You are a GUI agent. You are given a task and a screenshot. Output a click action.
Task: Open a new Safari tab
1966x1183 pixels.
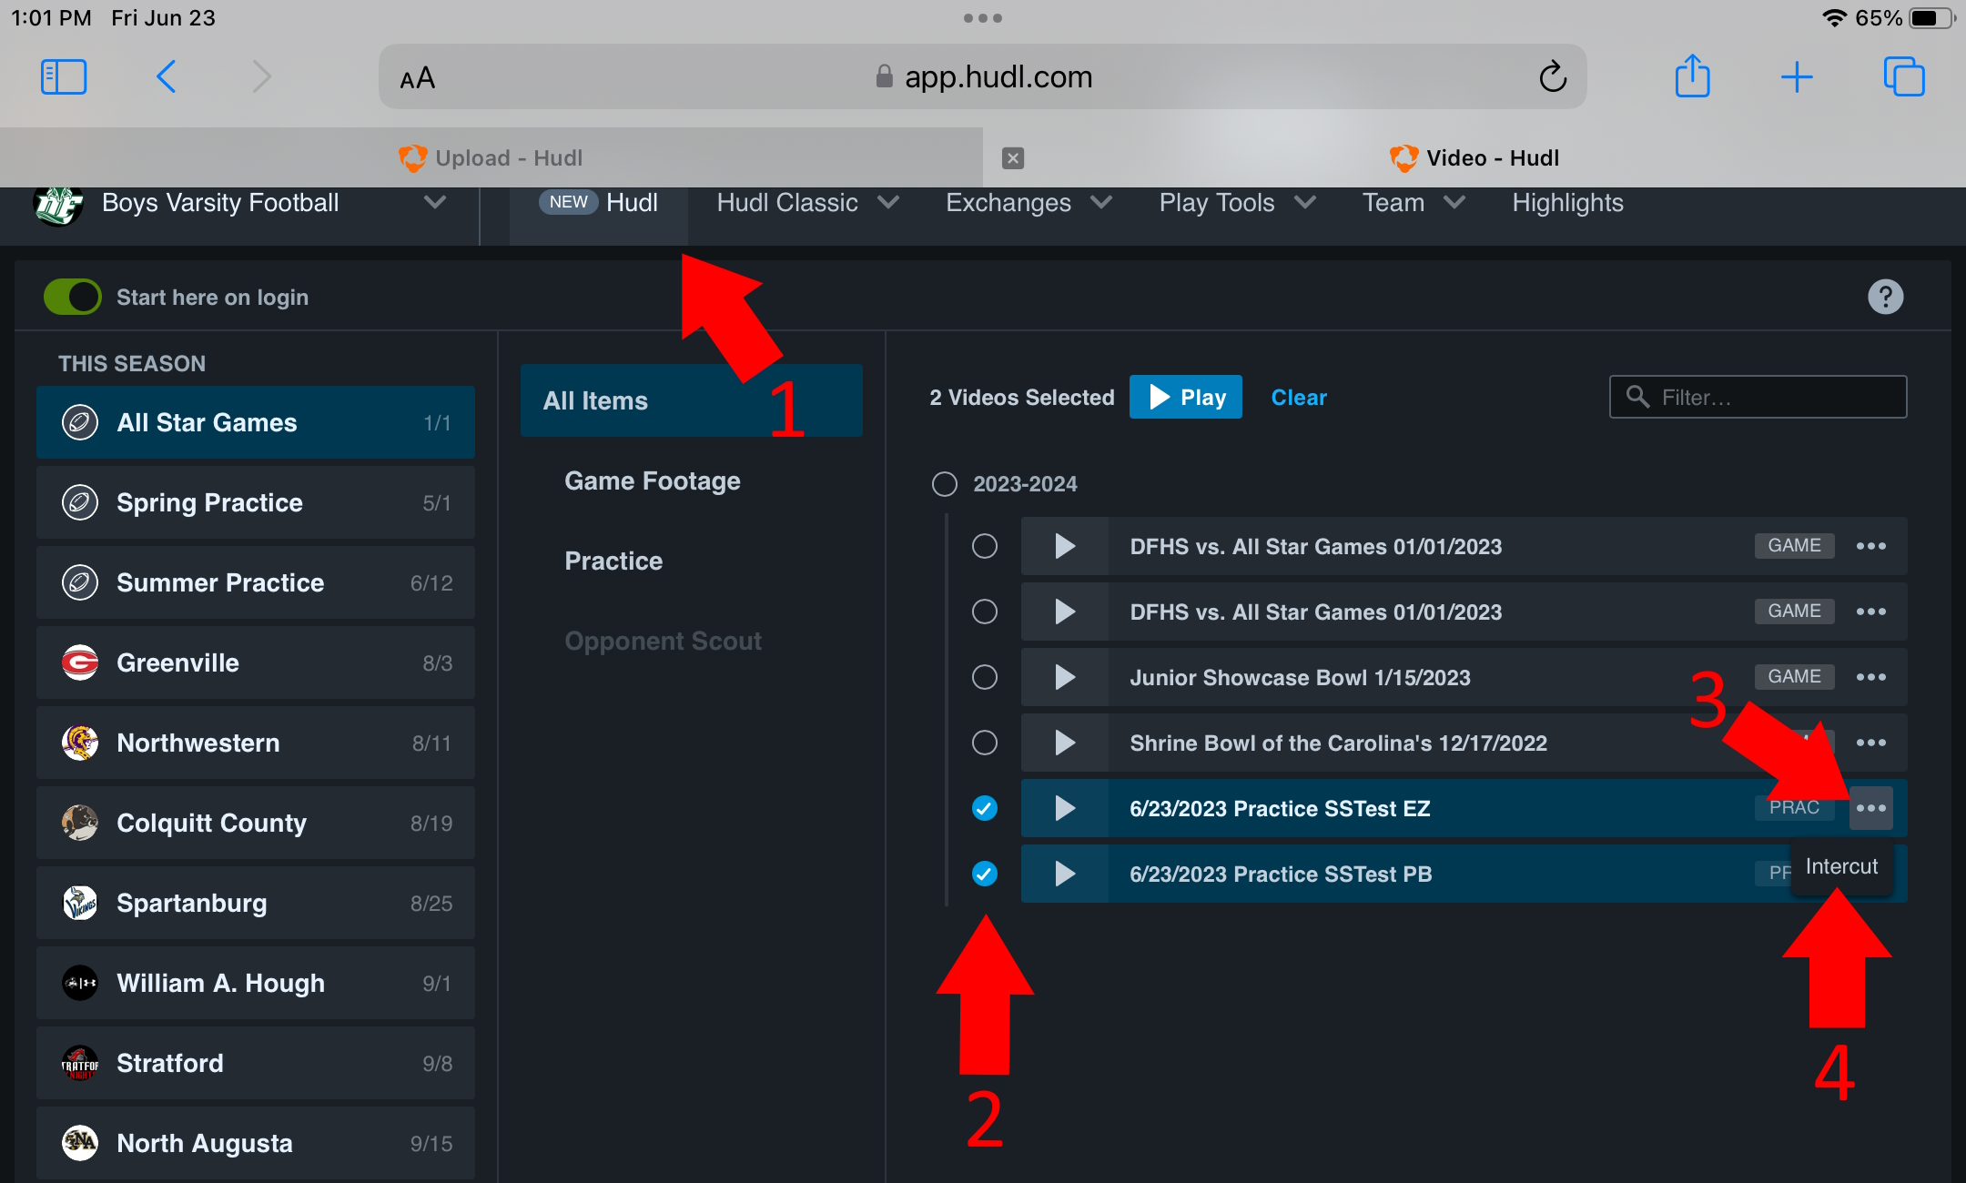pos(1797,76)
